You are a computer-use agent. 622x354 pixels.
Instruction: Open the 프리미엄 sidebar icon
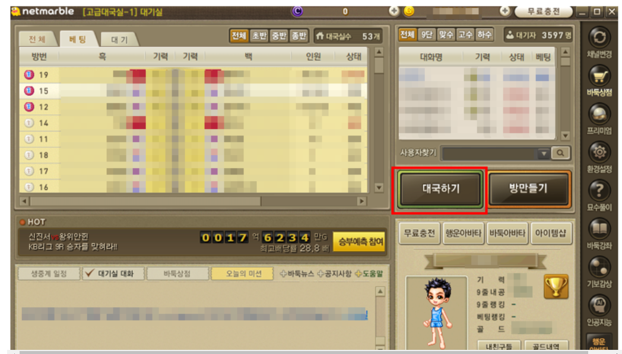(599, 114)
